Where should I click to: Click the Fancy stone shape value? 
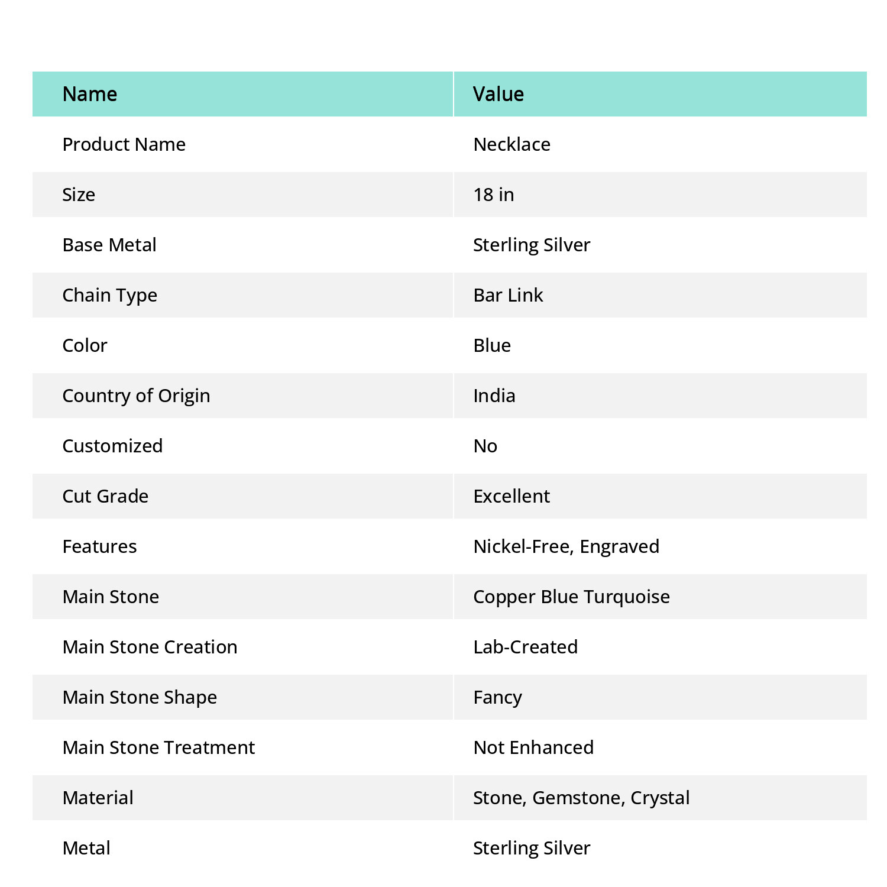(498, 697)
